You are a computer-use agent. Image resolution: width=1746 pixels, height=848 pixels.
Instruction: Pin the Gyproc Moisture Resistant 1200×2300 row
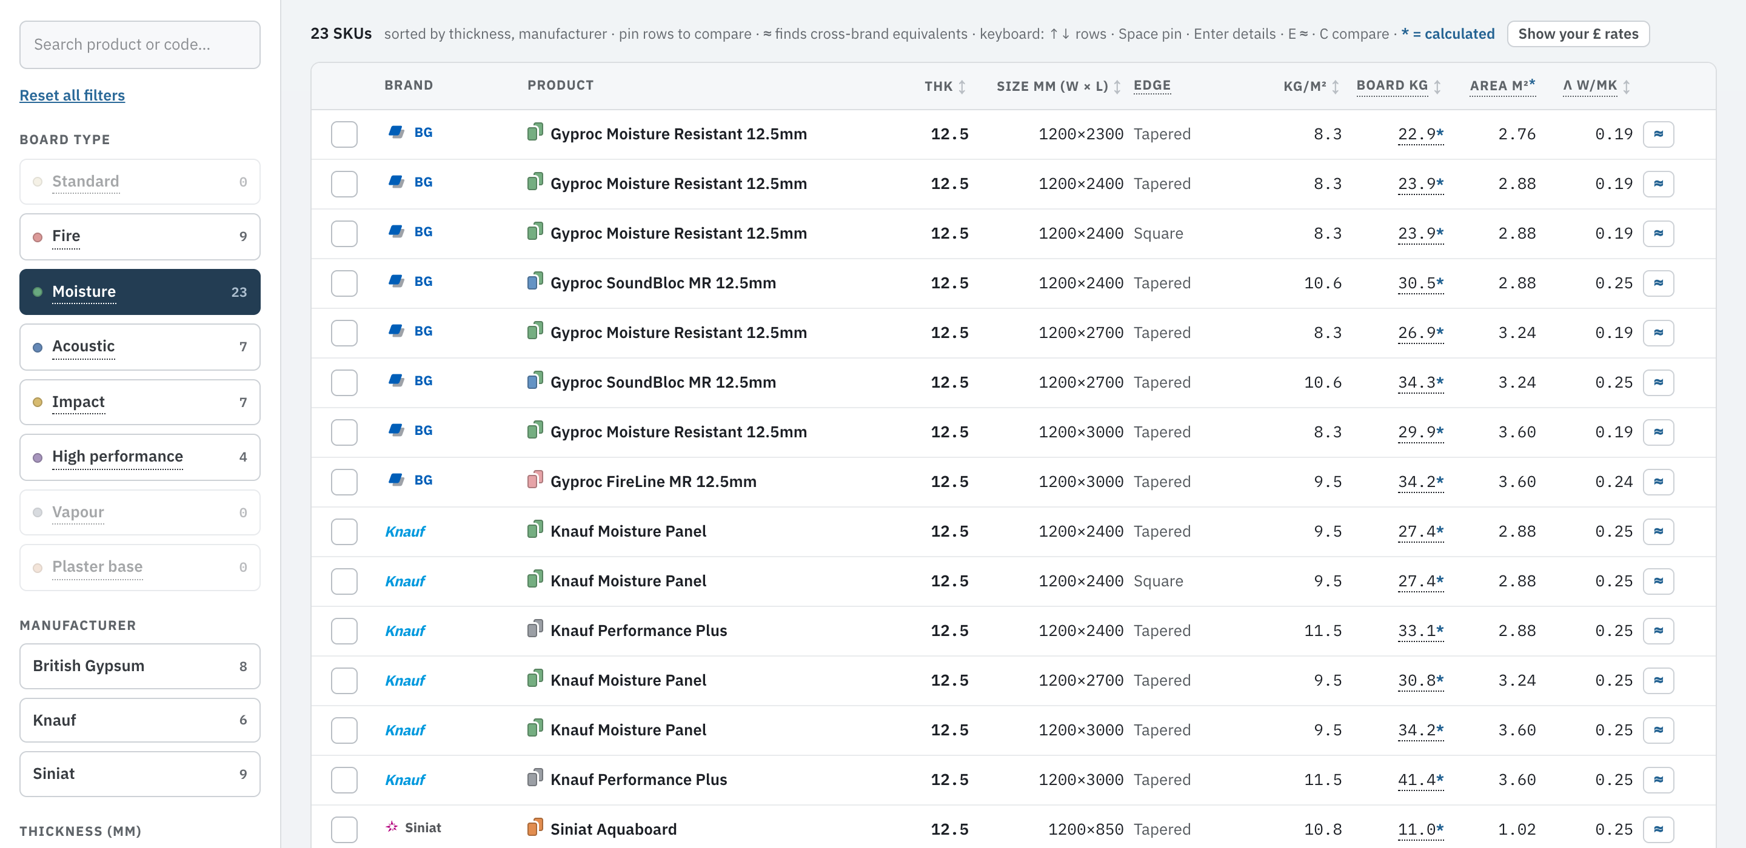pos(344,134)
